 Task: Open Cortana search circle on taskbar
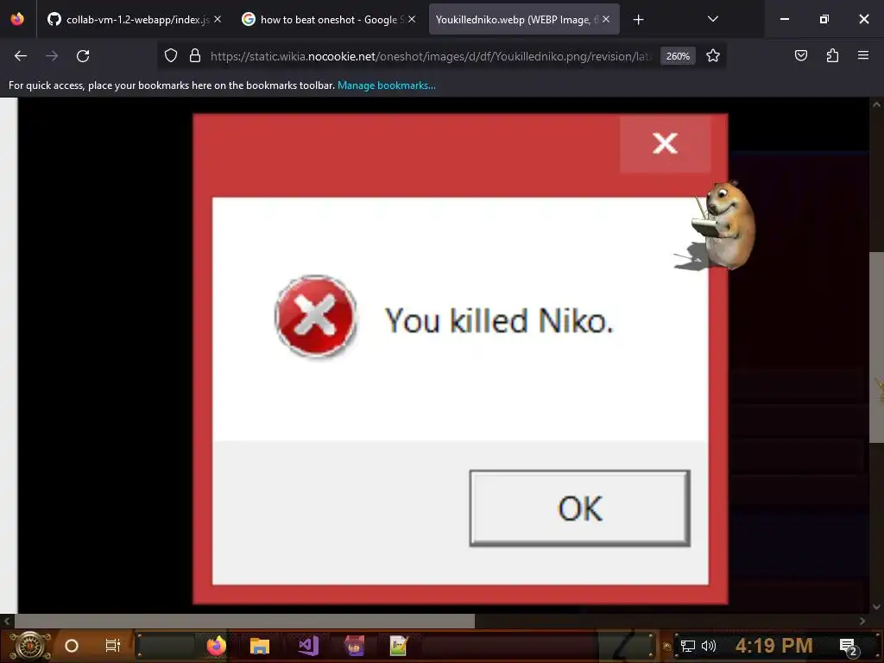[72, 646]
